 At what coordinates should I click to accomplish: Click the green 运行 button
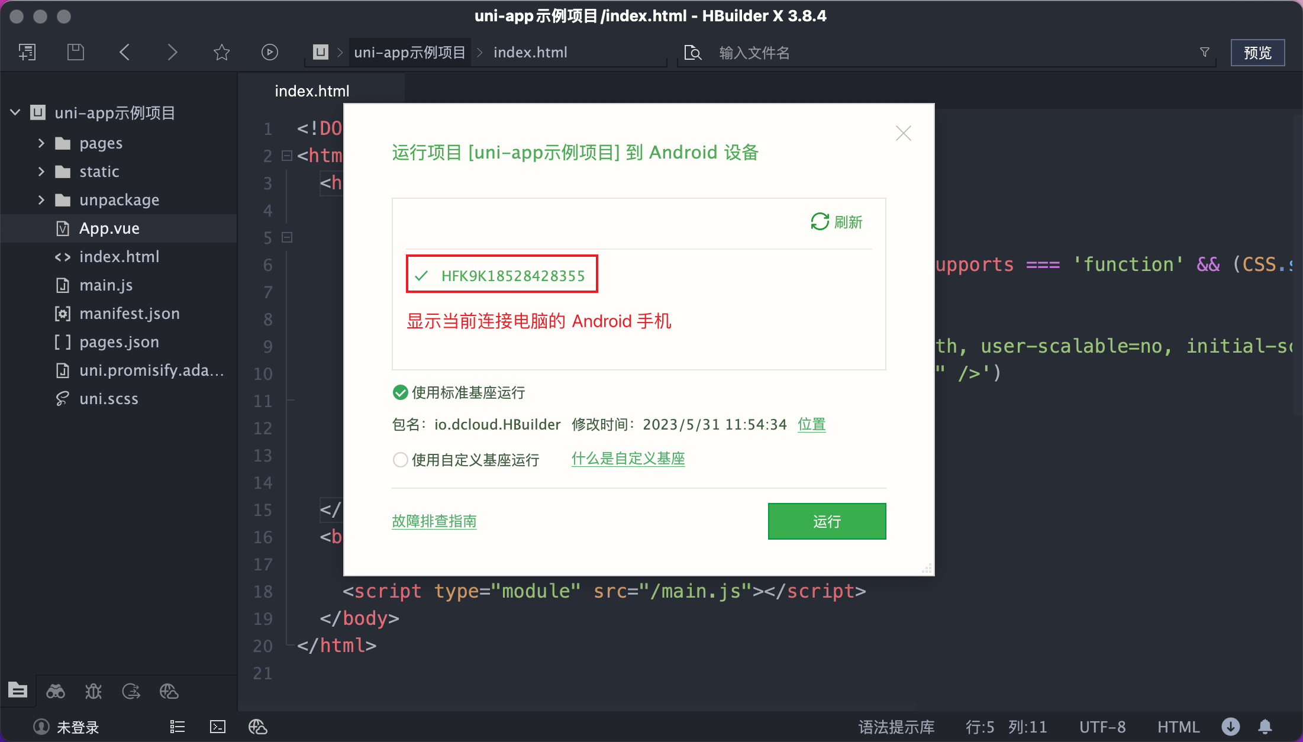pos(826,521)
